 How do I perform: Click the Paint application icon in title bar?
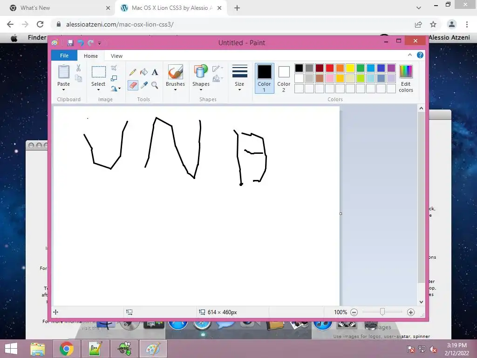55,43
